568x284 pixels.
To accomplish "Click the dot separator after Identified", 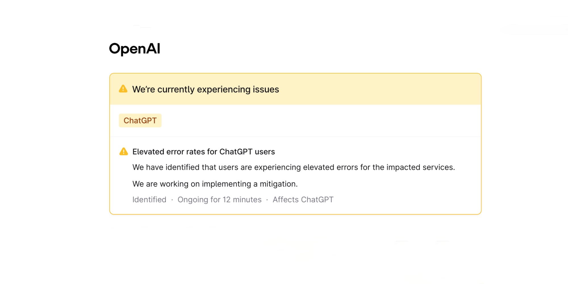I will [x=172, y=200].
